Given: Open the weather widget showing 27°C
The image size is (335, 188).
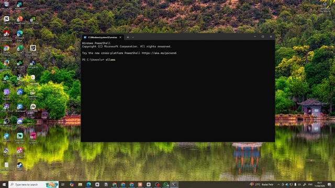Looking at the screenshot, I should pyautogui.click(x=262, y=184).
